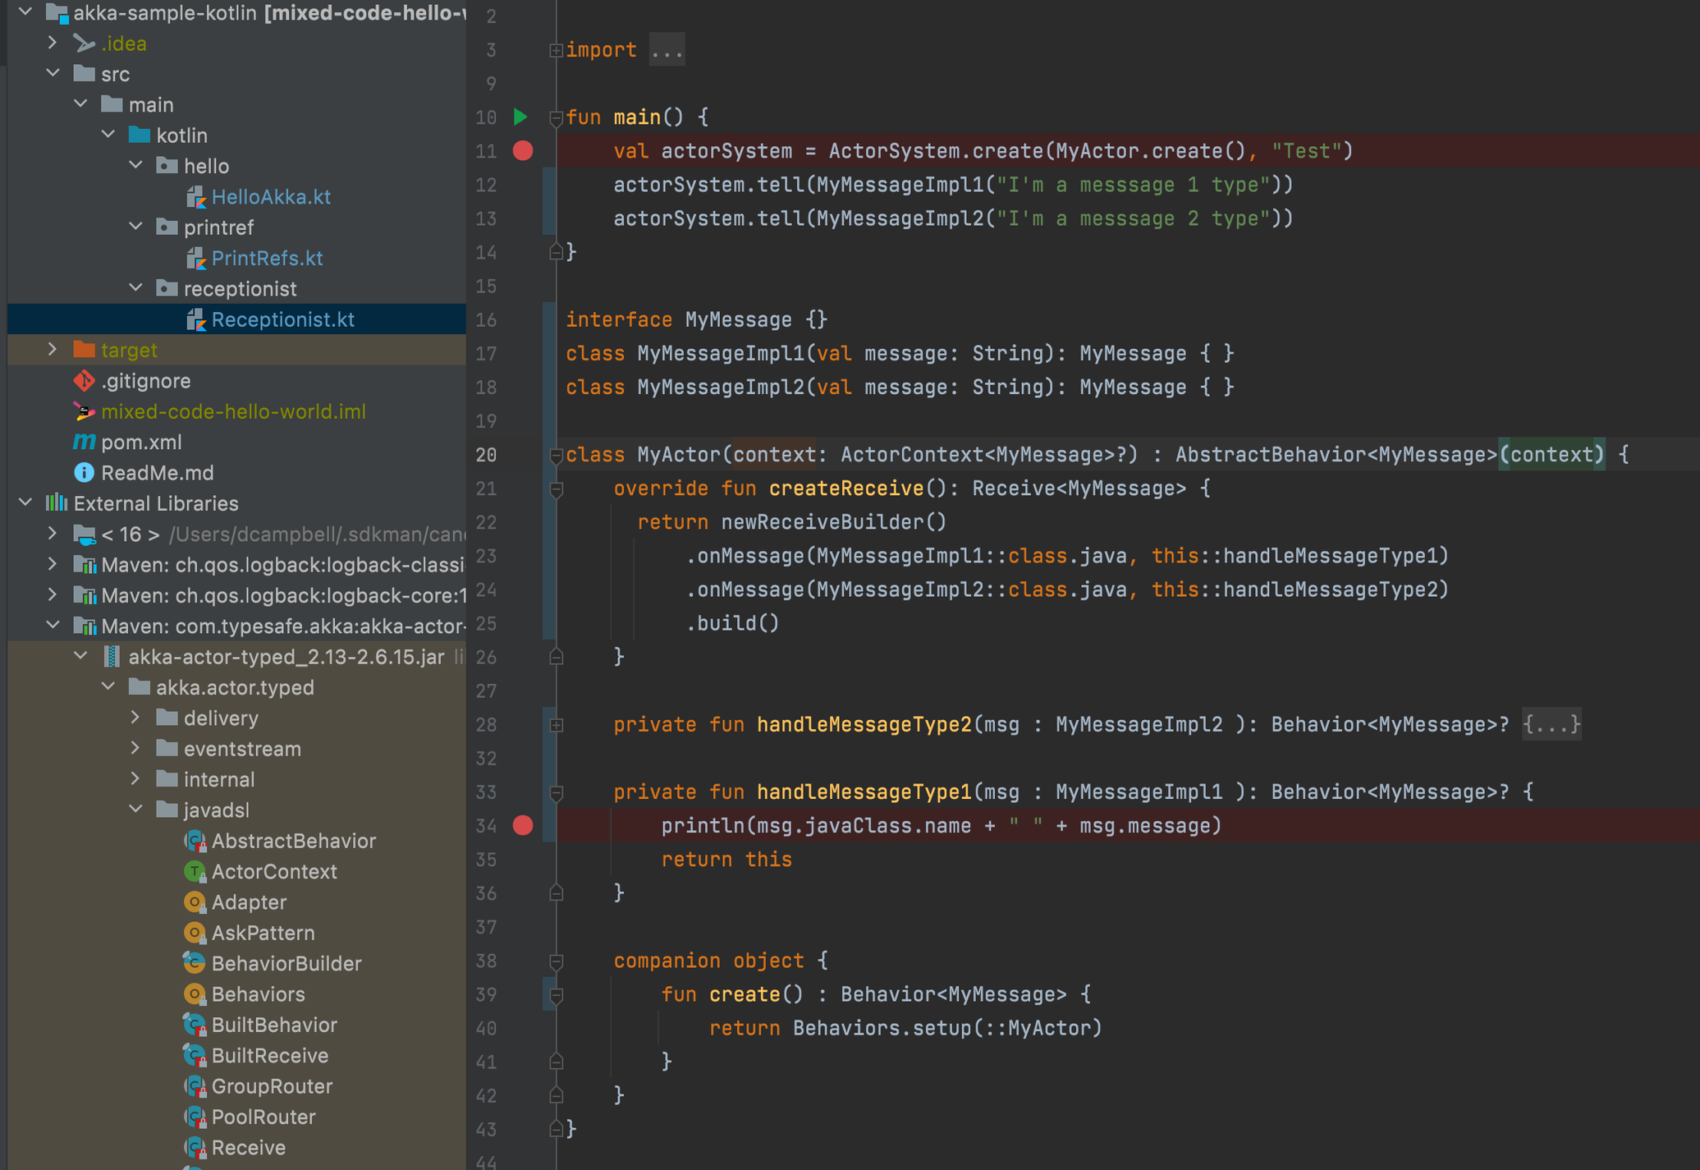Click createReceive function name in code

845,489
